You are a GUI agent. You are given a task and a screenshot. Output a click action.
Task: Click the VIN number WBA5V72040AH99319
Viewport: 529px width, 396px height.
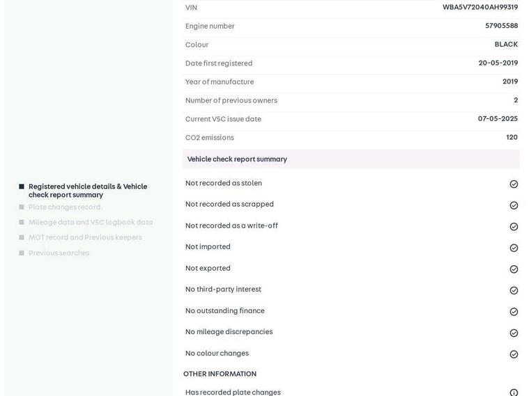click(x=480, y=8)
